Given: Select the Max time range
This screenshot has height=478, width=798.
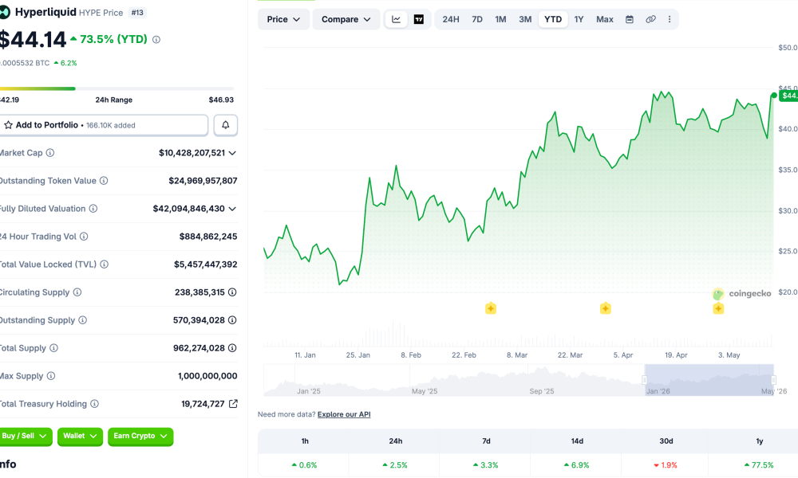Looking at the screenshot, I should pos(605,19).
